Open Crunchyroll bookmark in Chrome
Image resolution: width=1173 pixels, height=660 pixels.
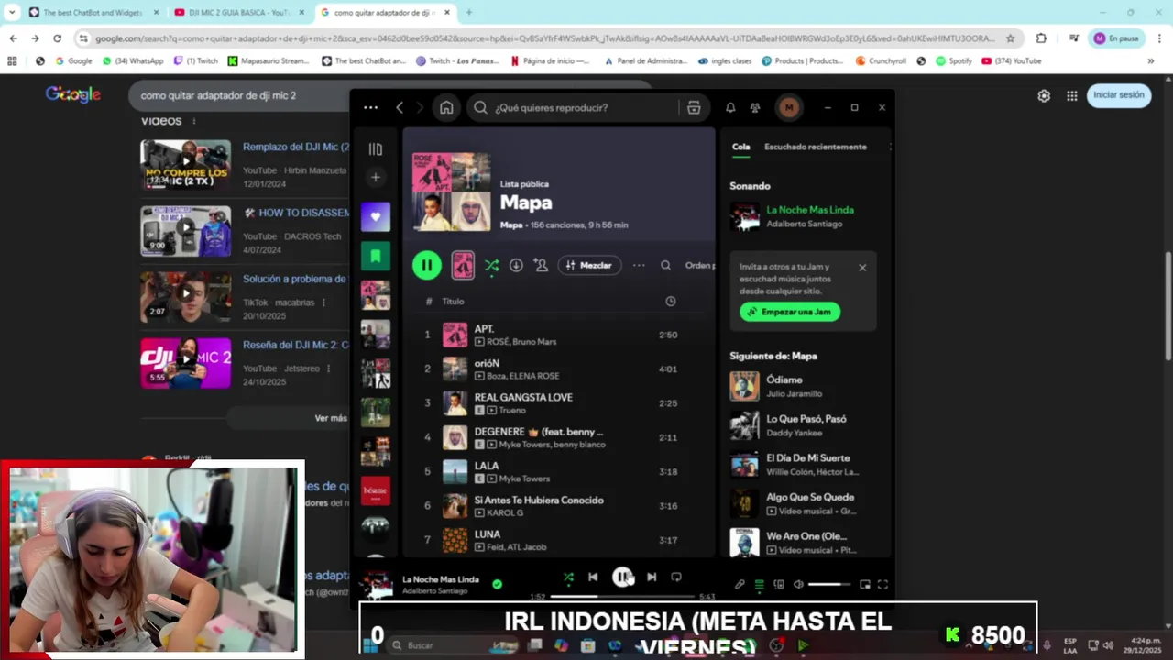click(881, 60)
